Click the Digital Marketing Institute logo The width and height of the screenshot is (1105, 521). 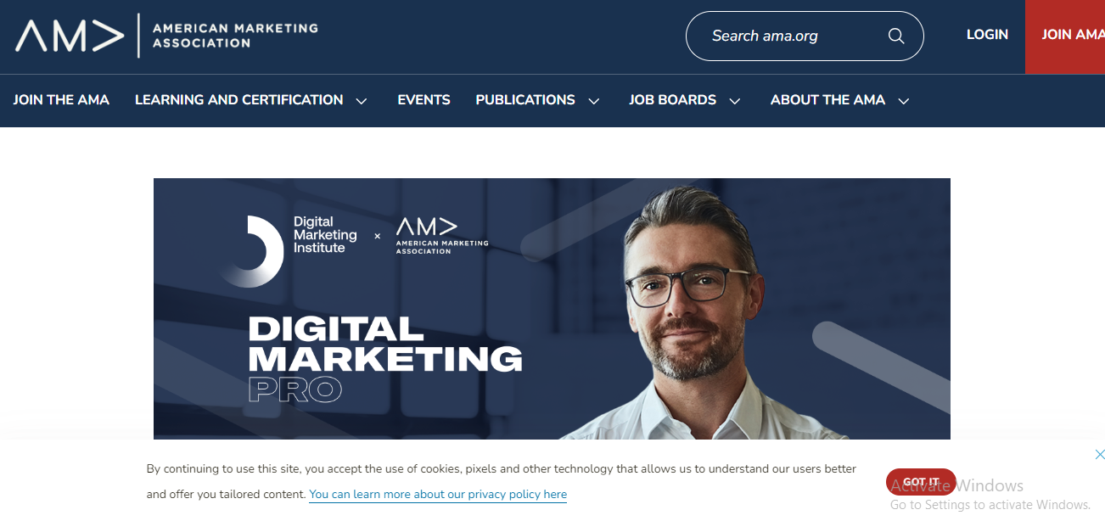pos(289,250)
